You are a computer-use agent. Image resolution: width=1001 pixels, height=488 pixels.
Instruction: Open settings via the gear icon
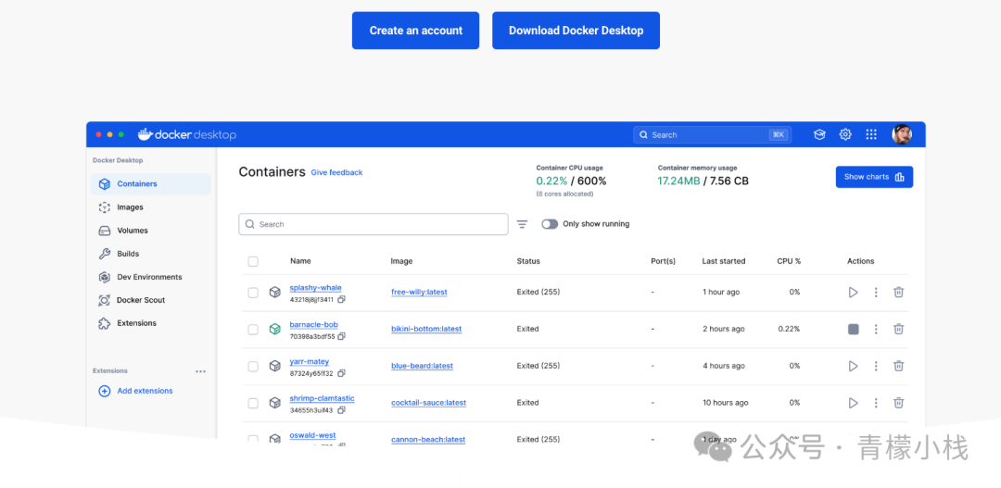845,134
